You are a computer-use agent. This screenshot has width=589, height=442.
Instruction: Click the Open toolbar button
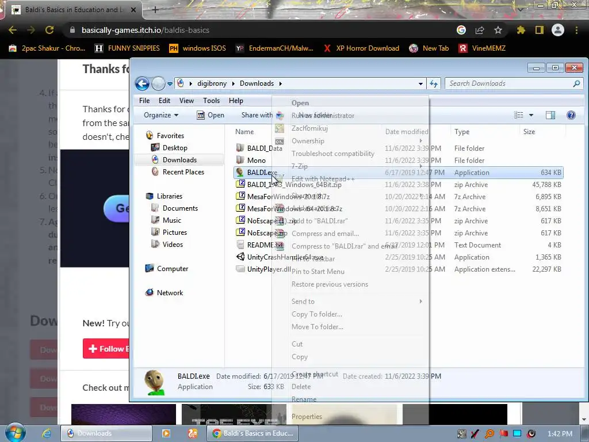(211, 115)
